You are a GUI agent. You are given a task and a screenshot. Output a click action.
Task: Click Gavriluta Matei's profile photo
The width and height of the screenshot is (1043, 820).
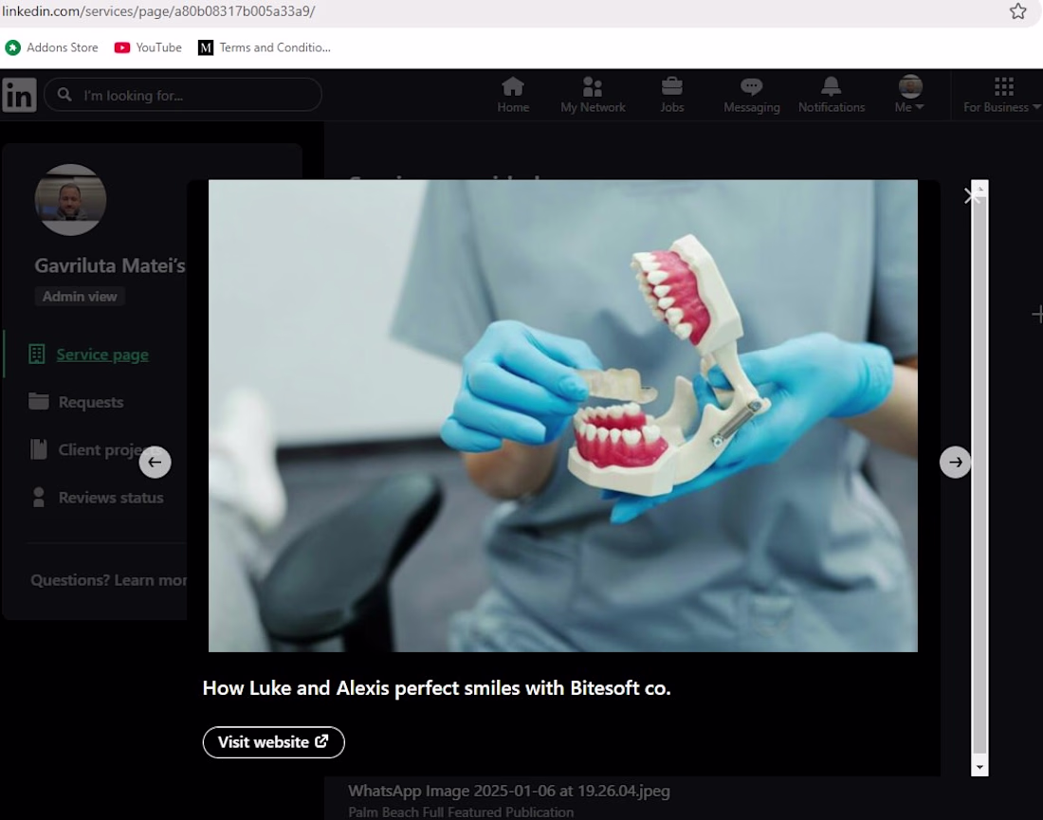tap(70, 199)
